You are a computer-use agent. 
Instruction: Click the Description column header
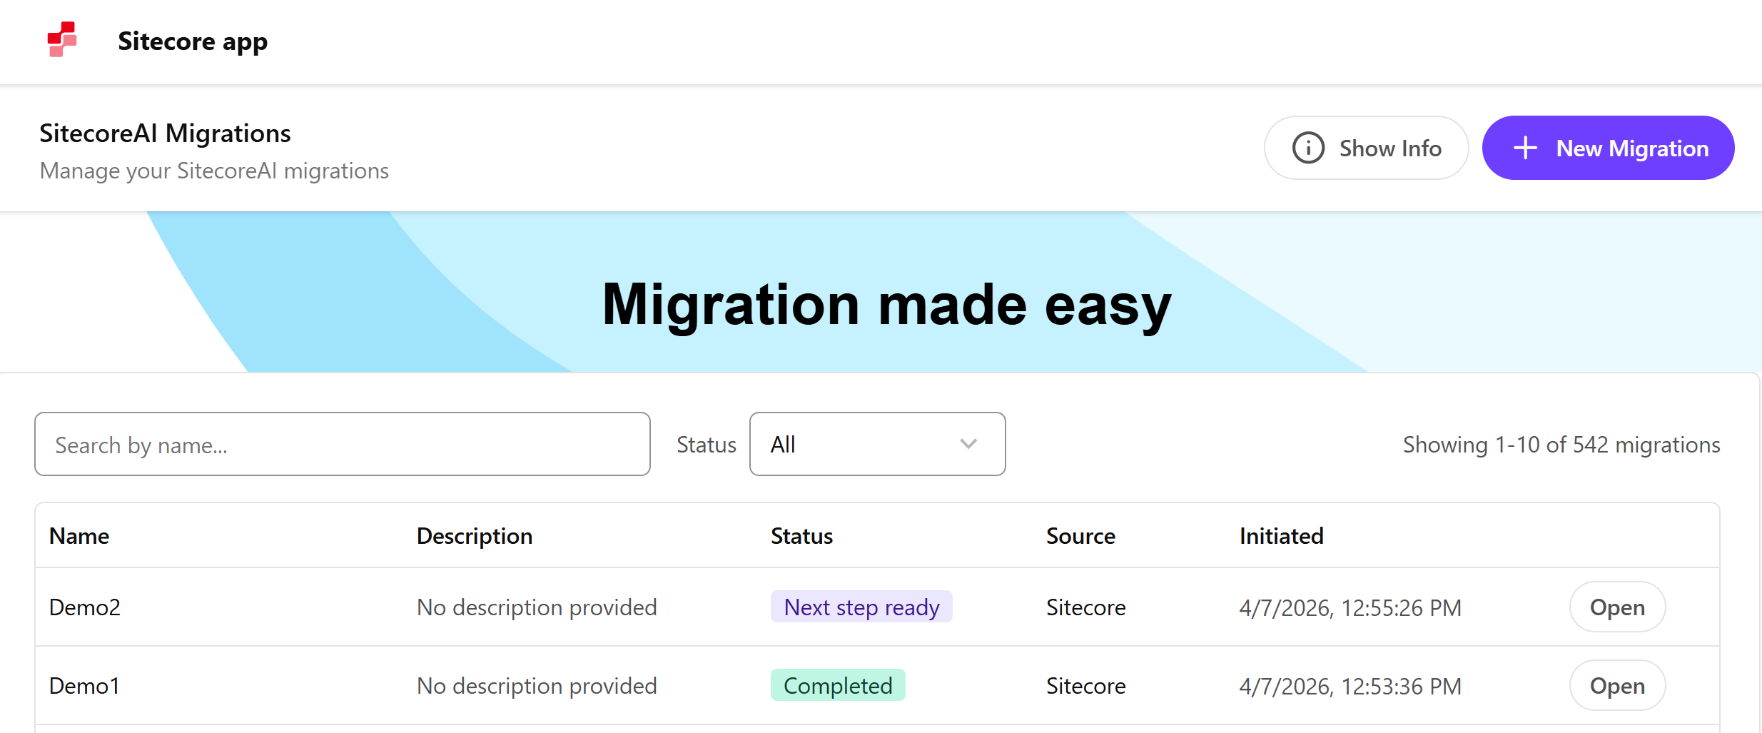tap(475, 536)
